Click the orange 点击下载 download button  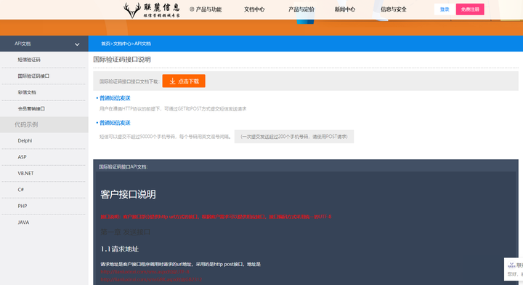coord(184,81)
